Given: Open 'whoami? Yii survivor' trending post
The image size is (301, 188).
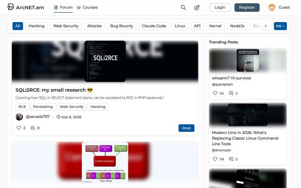Looking at the screenshot, I should coord(231,78).
